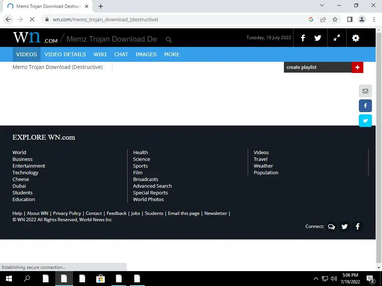Open the Population footer link
382x286 pixels.
[x=266, y=173]
